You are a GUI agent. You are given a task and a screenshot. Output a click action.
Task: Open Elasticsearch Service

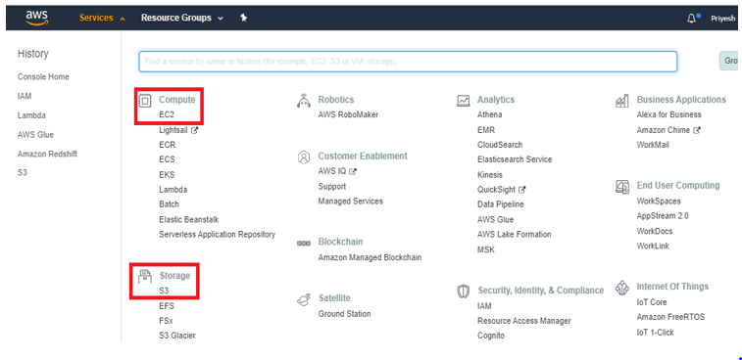(x=515, y=159)
